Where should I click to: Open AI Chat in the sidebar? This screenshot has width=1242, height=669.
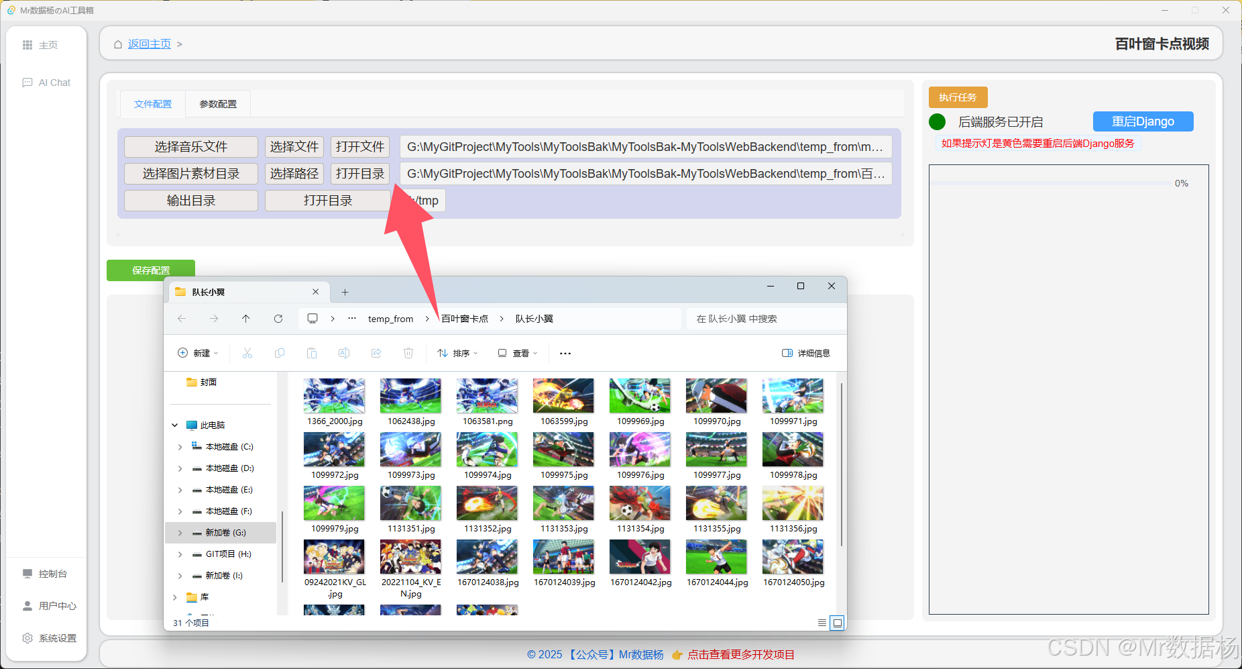(x=46, y=83)
